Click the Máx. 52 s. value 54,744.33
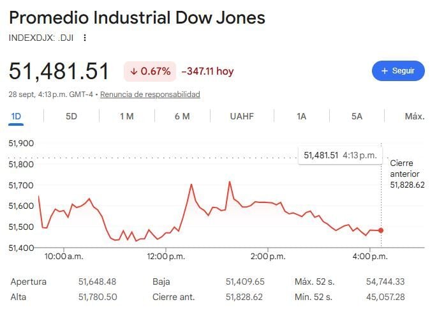The image size is (430, 323). pyautogui.click(x=385, y=282)
